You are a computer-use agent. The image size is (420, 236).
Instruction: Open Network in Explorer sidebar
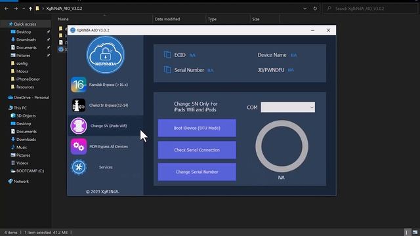click(x=21, y=182)
